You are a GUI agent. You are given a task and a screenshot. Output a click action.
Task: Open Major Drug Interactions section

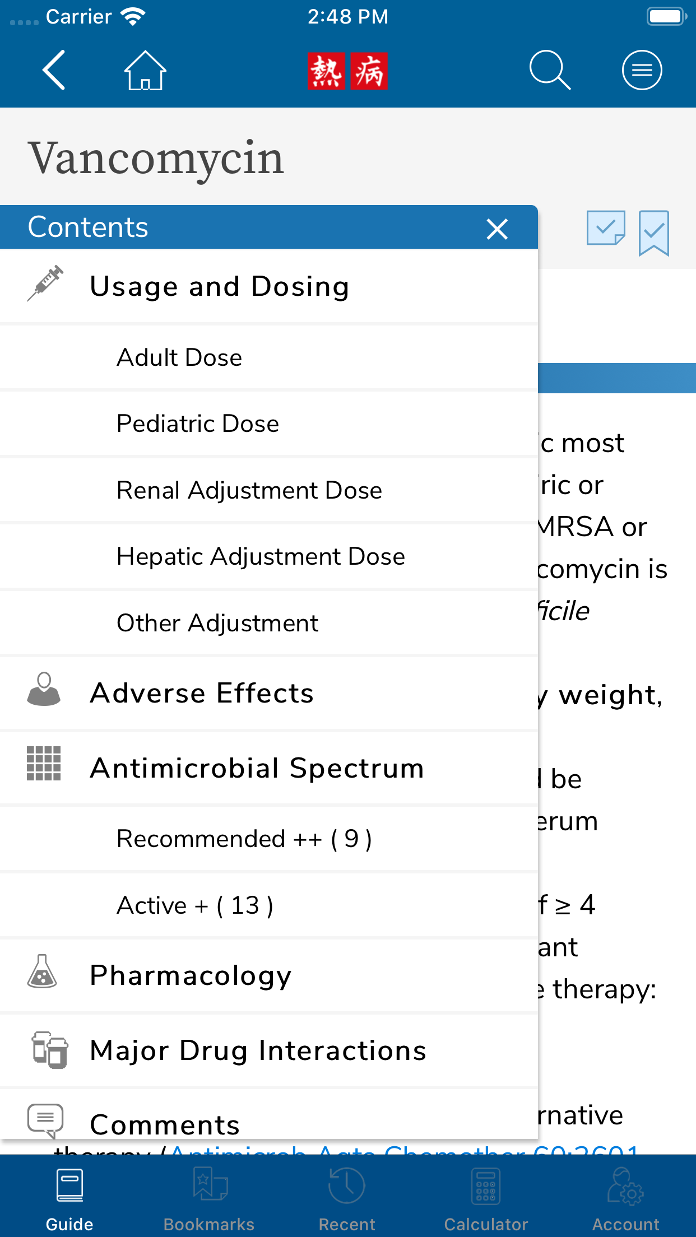258,1050
